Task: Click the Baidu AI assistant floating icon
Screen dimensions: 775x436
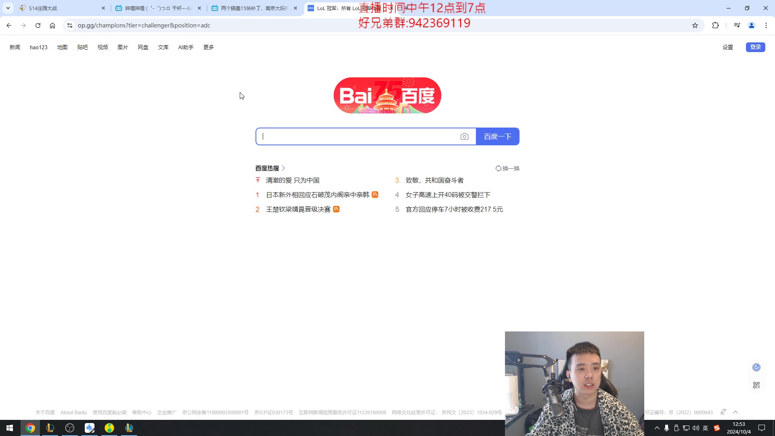Action: pyautogui.click(x=756, y=367)
